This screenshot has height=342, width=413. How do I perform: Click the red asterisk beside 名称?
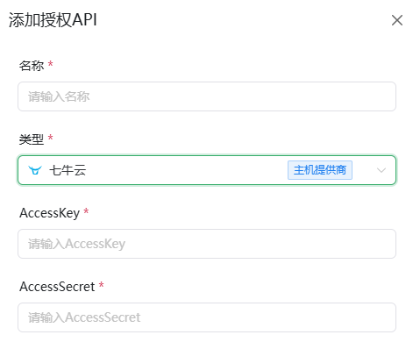click(x=50, y=64)
